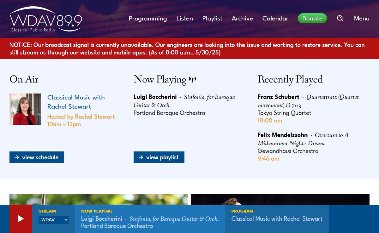Screen dimensions: 379x233
Task: Click the Recently Played heading
Action: [x=290, y=79]
